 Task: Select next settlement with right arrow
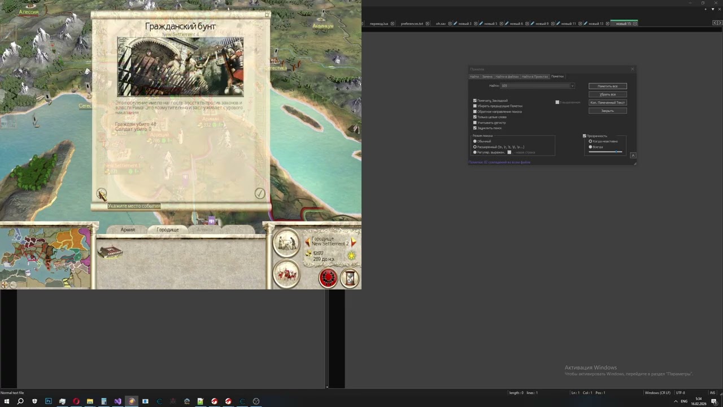[354, 242]
